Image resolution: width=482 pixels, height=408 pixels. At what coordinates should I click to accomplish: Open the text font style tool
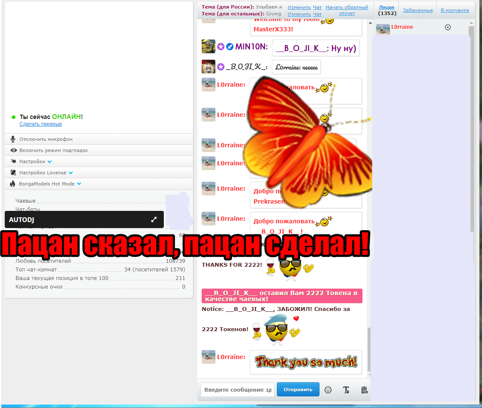(x=346, y=390)
